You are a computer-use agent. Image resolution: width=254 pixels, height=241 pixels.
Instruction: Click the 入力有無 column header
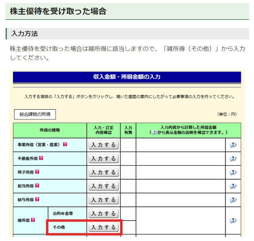128,130
